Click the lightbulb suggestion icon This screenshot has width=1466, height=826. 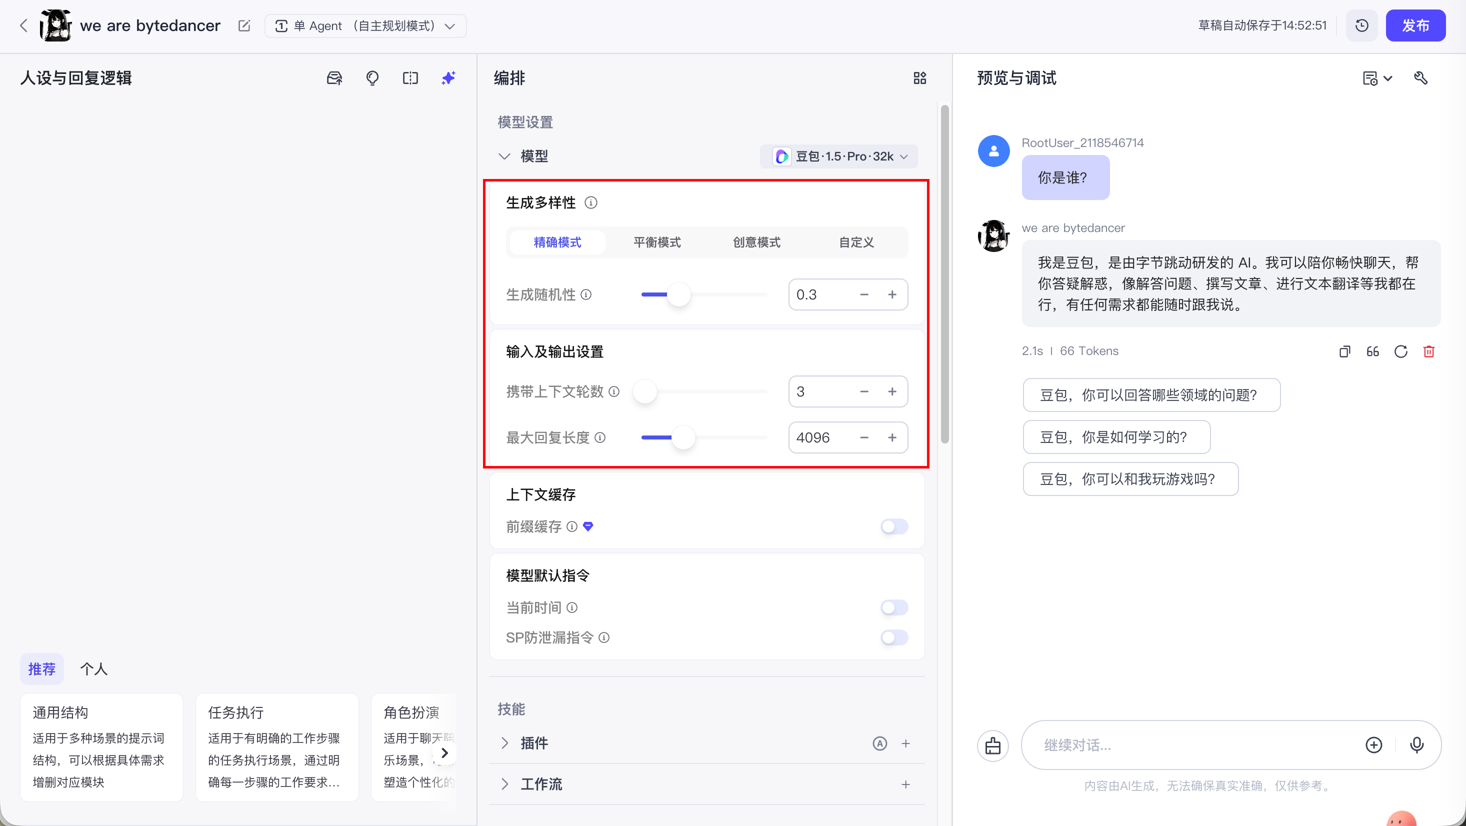click(x=372, y=78)
